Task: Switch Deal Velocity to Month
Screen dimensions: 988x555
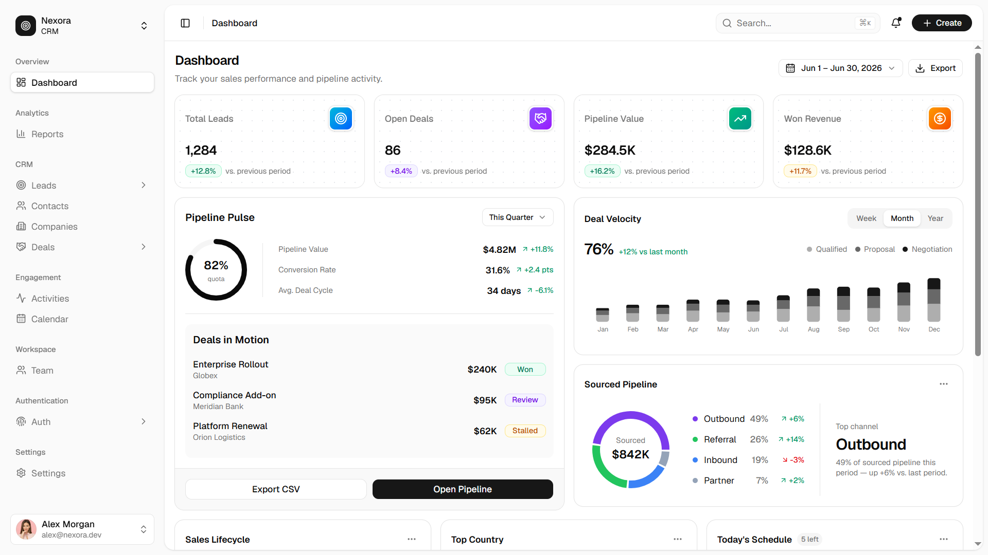Action: click(x=902, y=218)
